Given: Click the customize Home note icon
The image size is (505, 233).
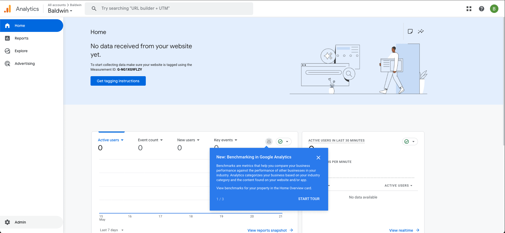Looking at the screenshot, I should click(x=410, y=31).
